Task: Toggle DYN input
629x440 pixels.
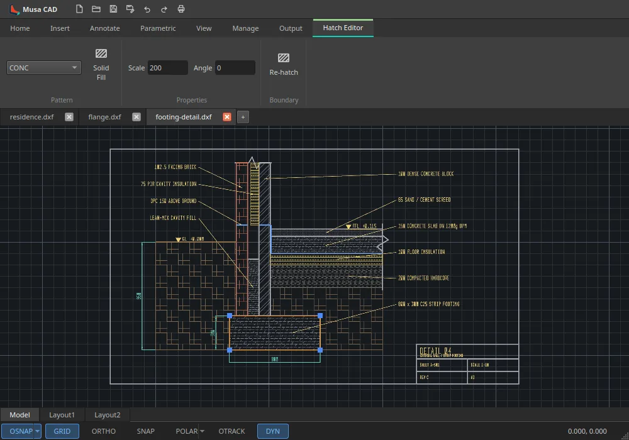Action: click(x=273, y=431)
